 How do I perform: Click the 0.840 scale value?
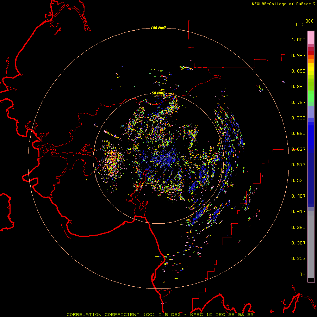tap(298, 87)
